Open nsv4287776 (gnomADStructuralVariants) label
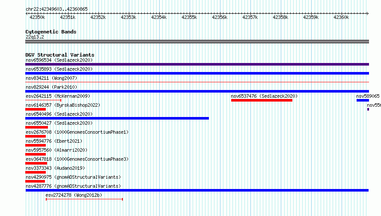This screenshot has height=216, width=381. 73,186
